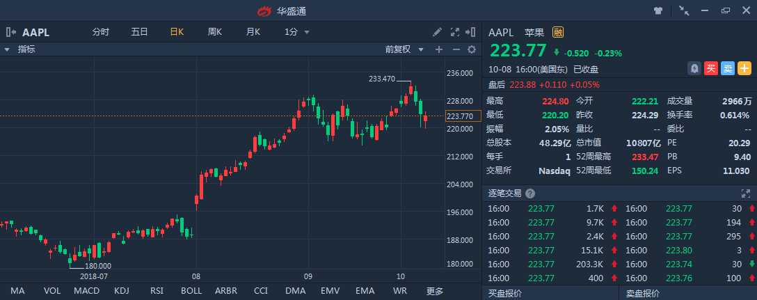Zoom out the chart with minus
Viewport: 757px width, 300px height.
pos(456,49)
